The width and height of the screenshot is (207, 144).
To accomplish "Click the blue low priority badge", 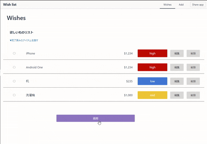I will coord(152,81).
